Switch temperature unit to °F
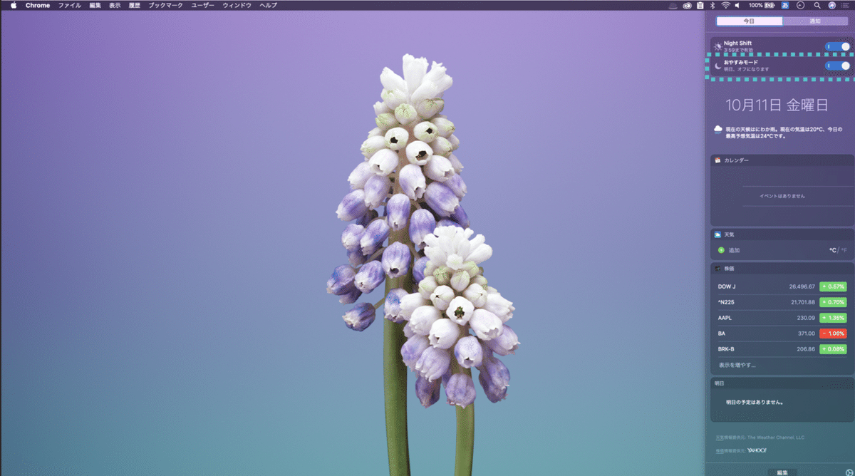855x476 pixels. [x=844, y=250]
